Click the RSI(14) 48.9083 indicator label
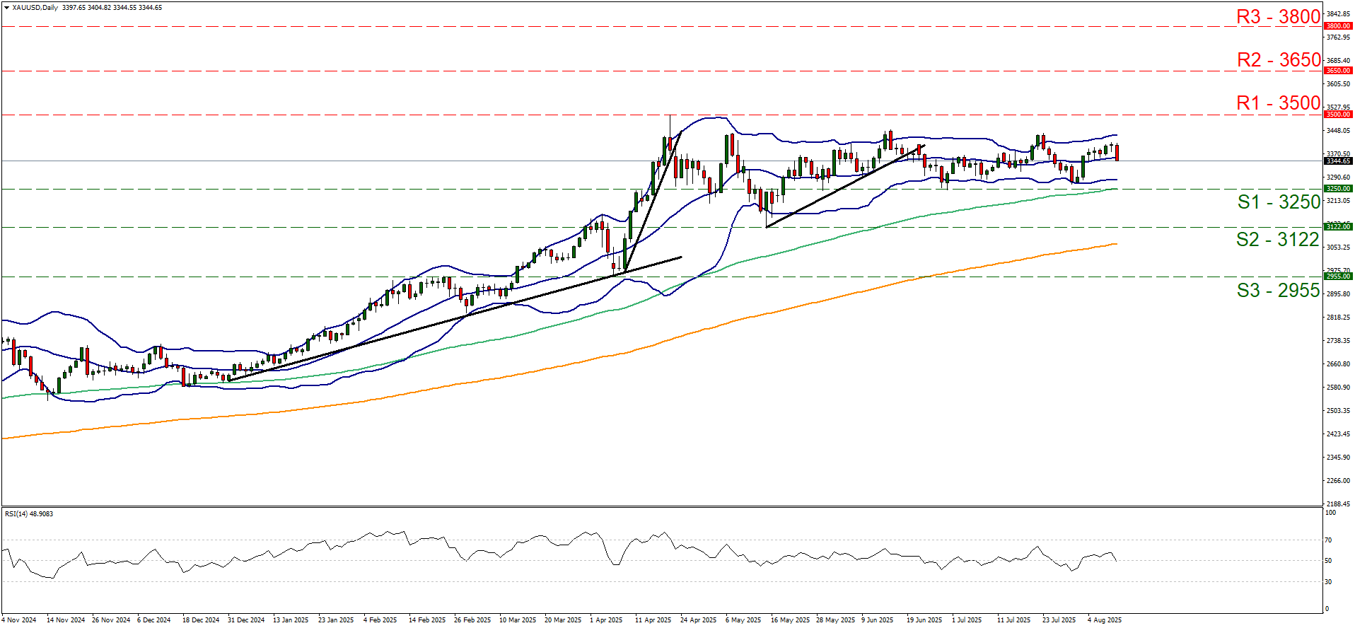The width and height of the screenshot is (1355, 628). 29,513
